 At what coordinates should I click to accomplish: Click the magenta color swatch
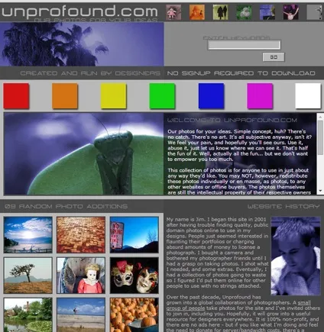pyautogui.click(x=260, y=96)
